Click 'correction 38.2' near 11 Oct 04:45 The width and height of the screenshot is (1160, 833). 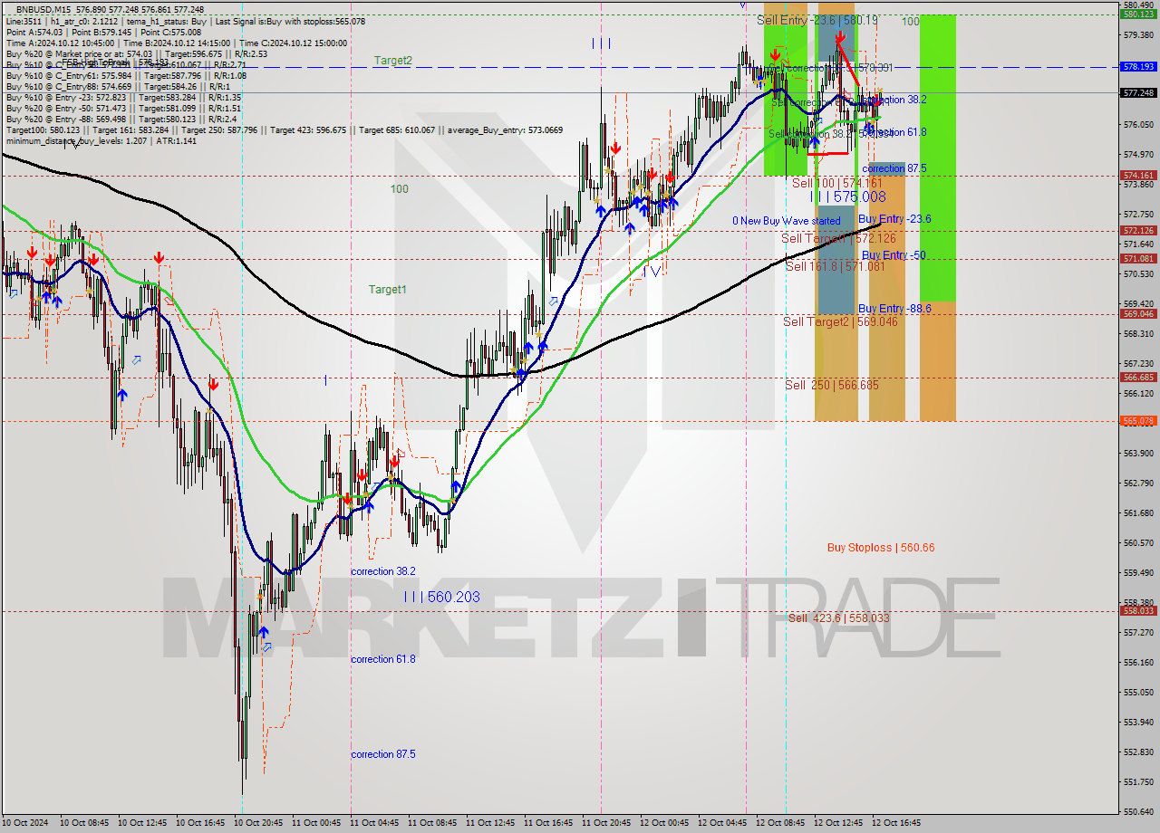click(x=383, y=571)
